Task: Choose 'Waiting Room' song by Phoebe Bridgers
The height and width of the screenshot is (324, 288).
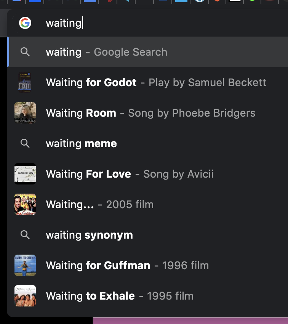Action: click(x=150, y=113)
